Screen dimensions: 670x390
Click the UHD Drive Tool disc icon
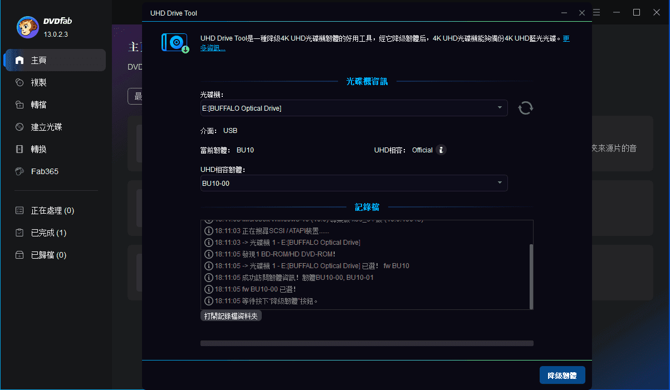point(175,43)
